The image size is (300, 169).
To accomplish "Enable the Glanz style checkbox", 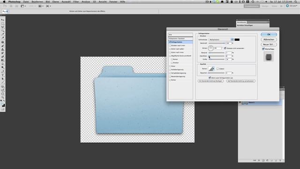I will coord(170,66).
